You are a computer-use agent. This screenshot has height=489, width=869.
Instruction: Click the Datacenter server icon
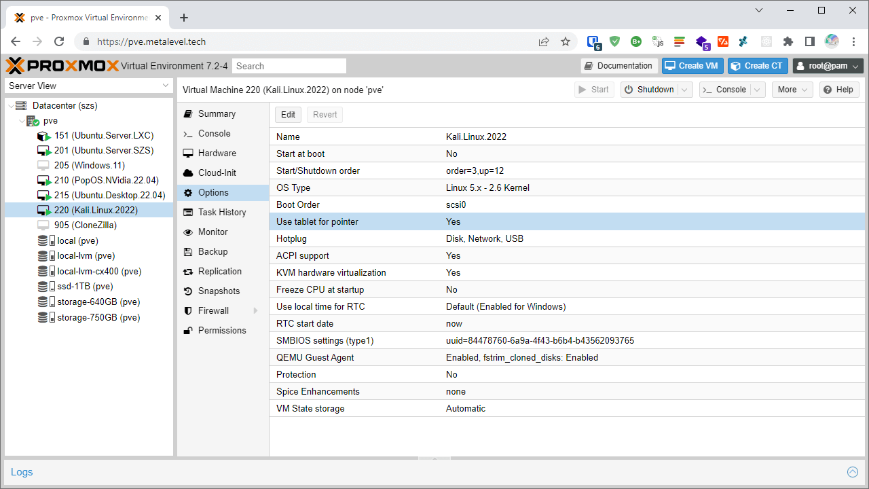pyautogui.click(x=21, y=106)
